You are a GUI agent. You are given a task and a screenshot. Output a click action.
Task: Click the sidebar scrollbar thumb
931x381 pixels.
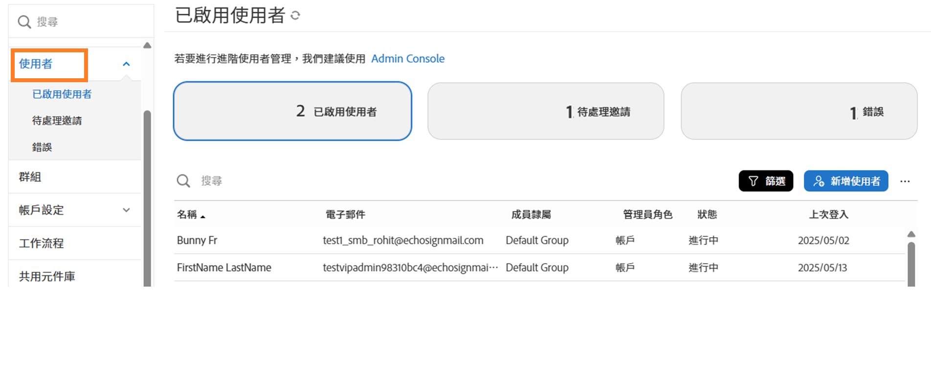[147, 198]
